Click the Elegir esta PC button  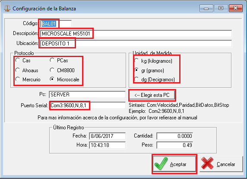tap(152, 95)
